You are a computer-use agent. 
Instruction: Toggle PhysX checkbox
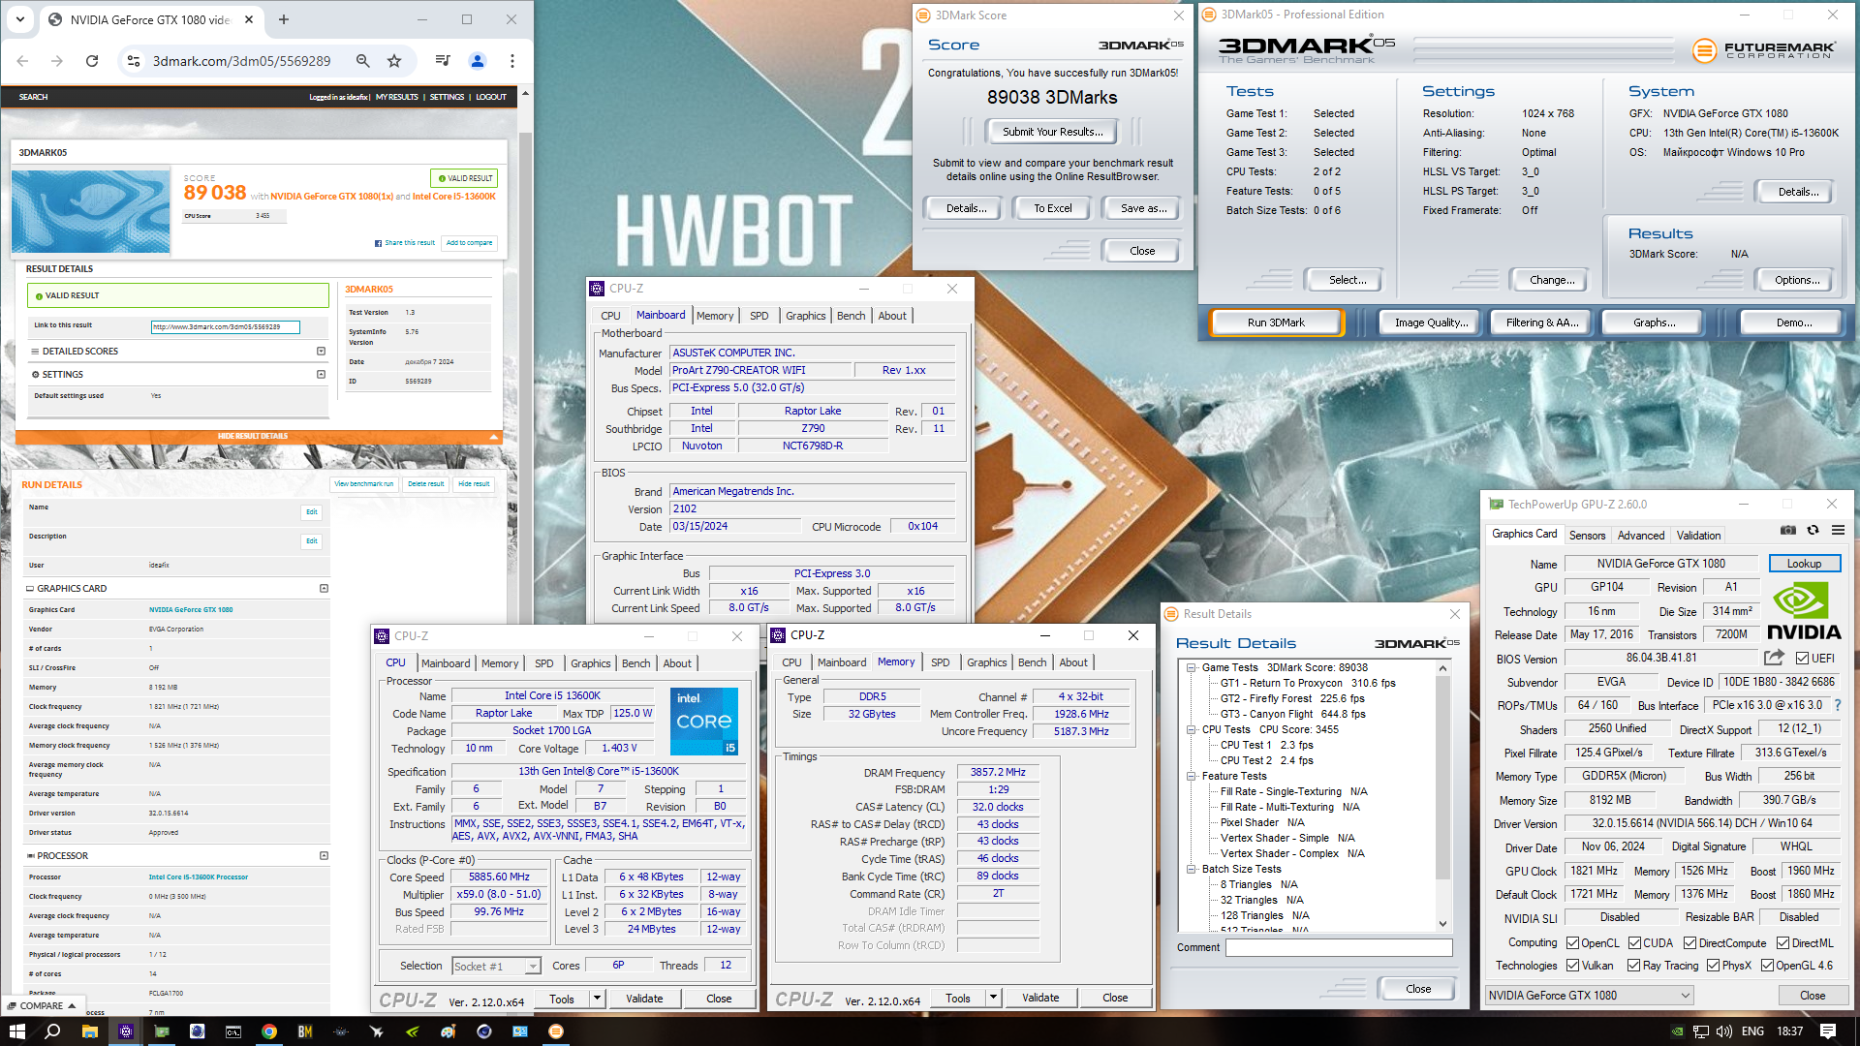pyautogui.click(x=1713, y=966)
